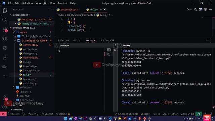Switch to the Problems panel tab
The image size is (215, 121).
tap(63, 40)
